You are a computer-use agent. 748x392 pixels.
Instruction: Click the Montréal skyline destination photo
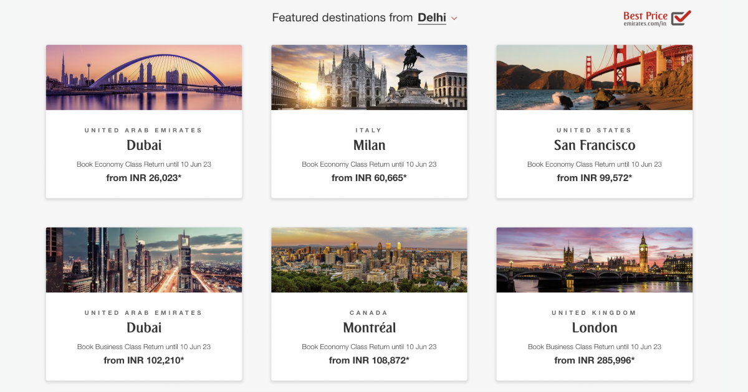pyautogui.click(x=369, y=259)
